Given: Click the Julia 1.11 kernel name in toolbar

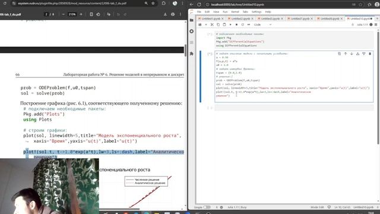Looking at the screenshot, I should (x=362, y=25).
